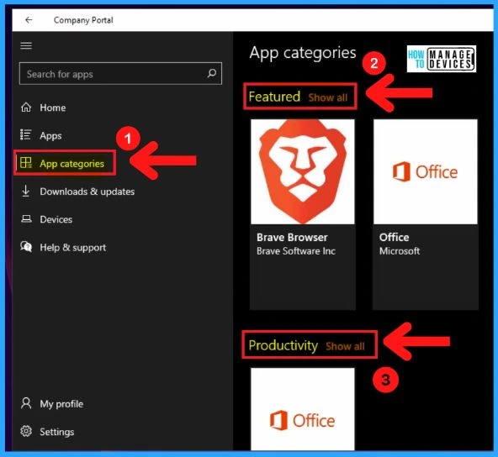Click the Featured category heading
The image size is (498, 457).
click(274, 97)
